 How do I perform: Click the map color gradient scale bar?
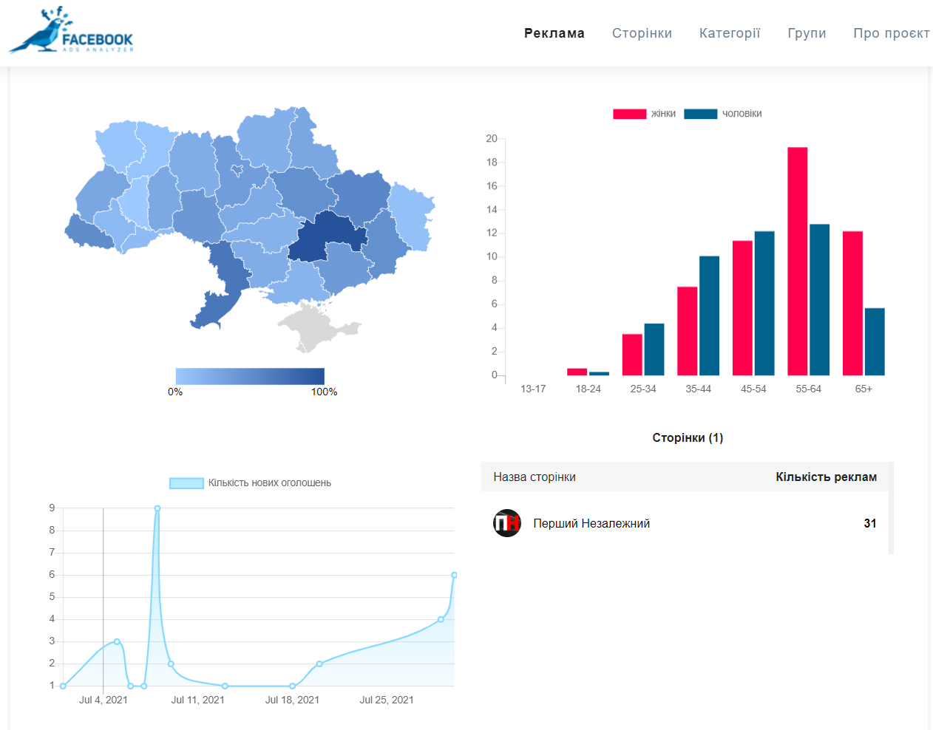point(250,376)
